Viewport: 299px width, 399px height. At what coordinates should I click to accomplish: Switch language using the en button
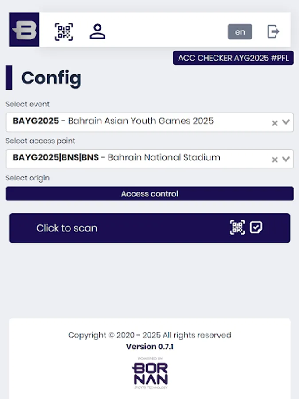click(x=240, y=32)
